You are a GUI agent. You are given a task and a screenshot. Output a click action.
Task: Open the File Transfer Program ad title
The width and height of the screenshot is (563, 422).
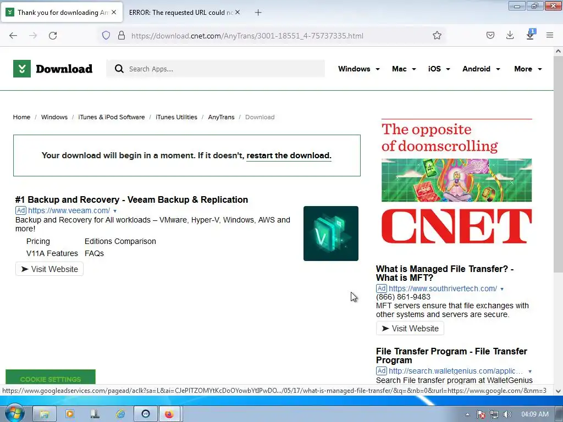pyautogui.click(x=451, y=356)
